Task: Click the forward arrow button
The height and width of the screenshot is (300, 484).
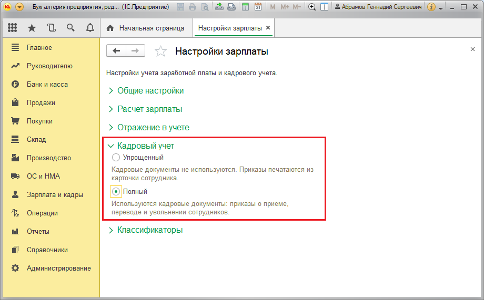Action: click(135, 50)
